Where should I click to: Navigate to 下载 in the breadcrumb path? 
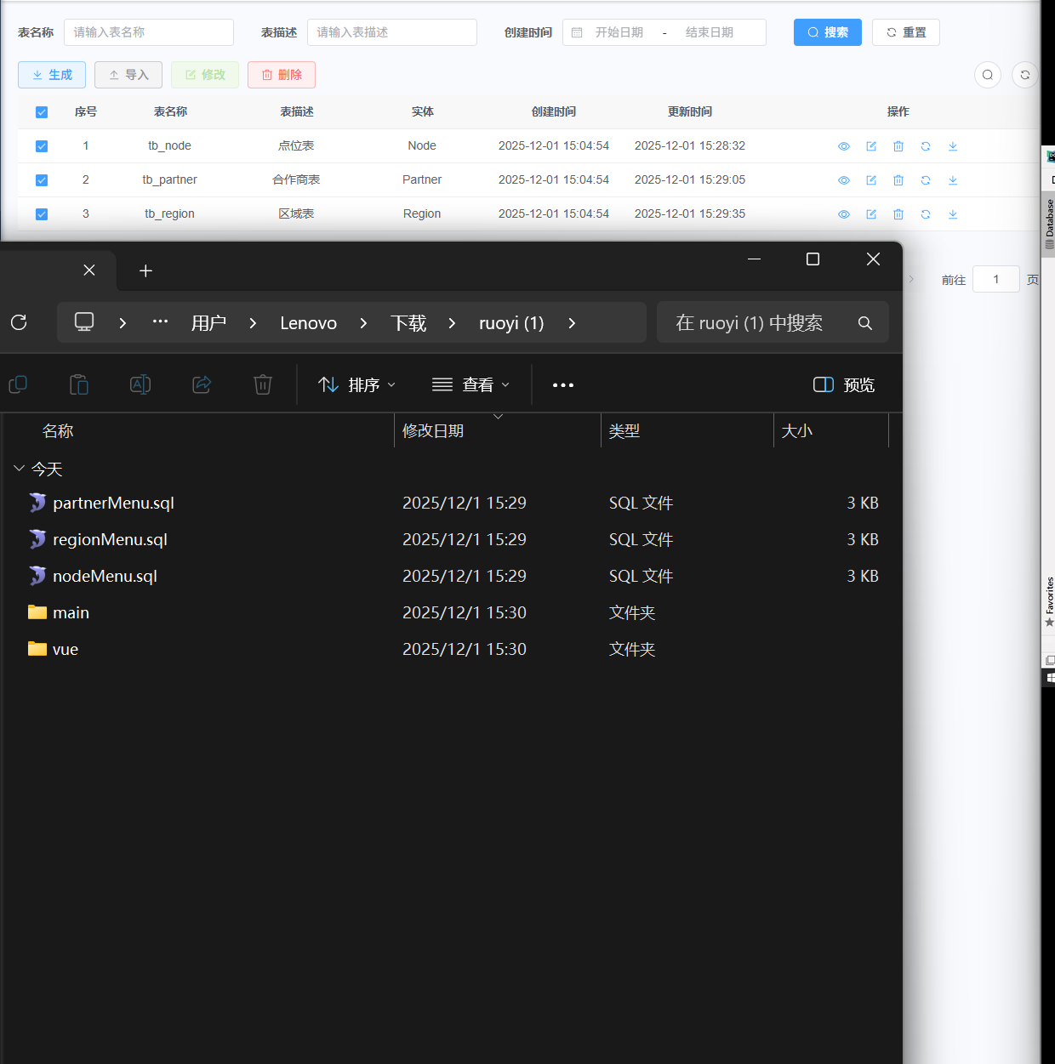click(408, 323)
